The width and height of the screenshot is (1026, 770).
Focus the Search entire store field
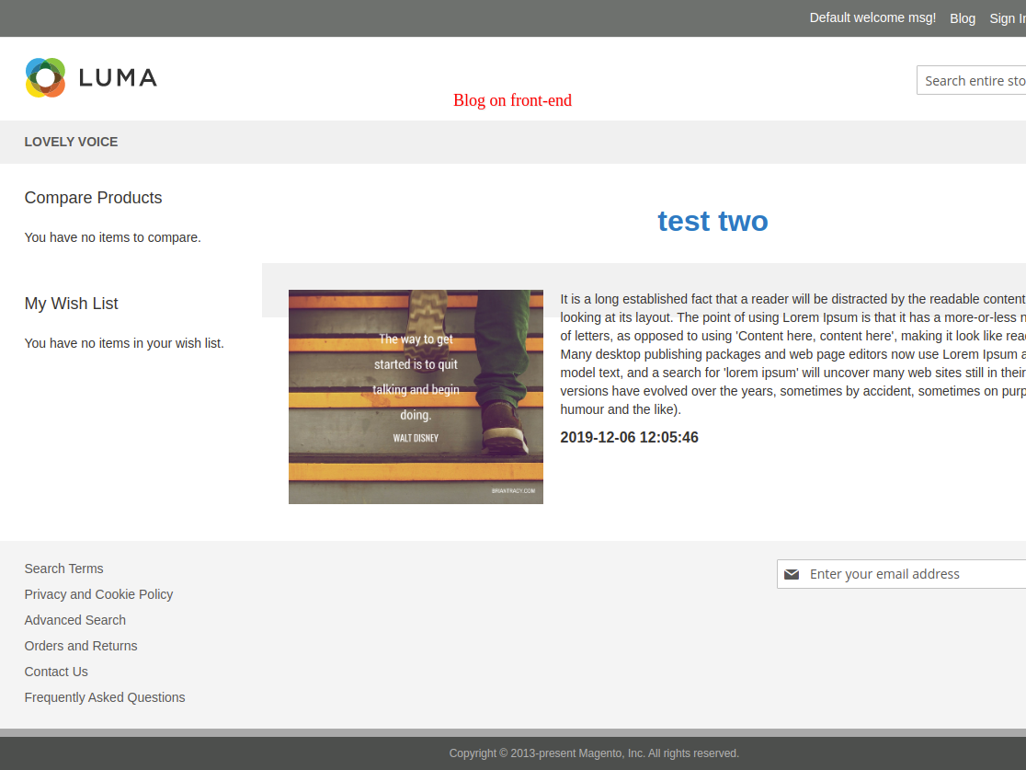973,81
